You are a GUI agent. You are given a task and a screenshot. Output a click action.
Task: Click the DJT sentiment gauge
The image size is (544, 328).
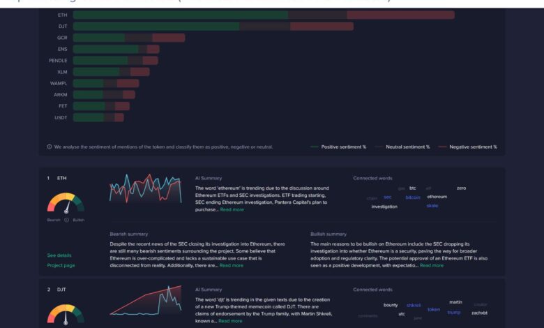66,314
